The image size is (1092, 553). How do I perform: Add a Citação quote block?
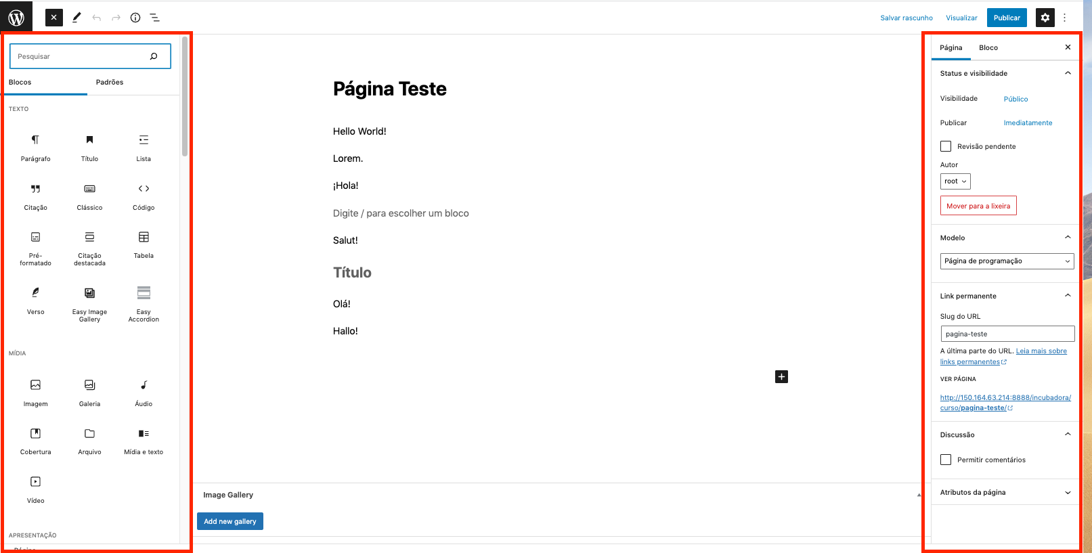(x=35, y=196)
